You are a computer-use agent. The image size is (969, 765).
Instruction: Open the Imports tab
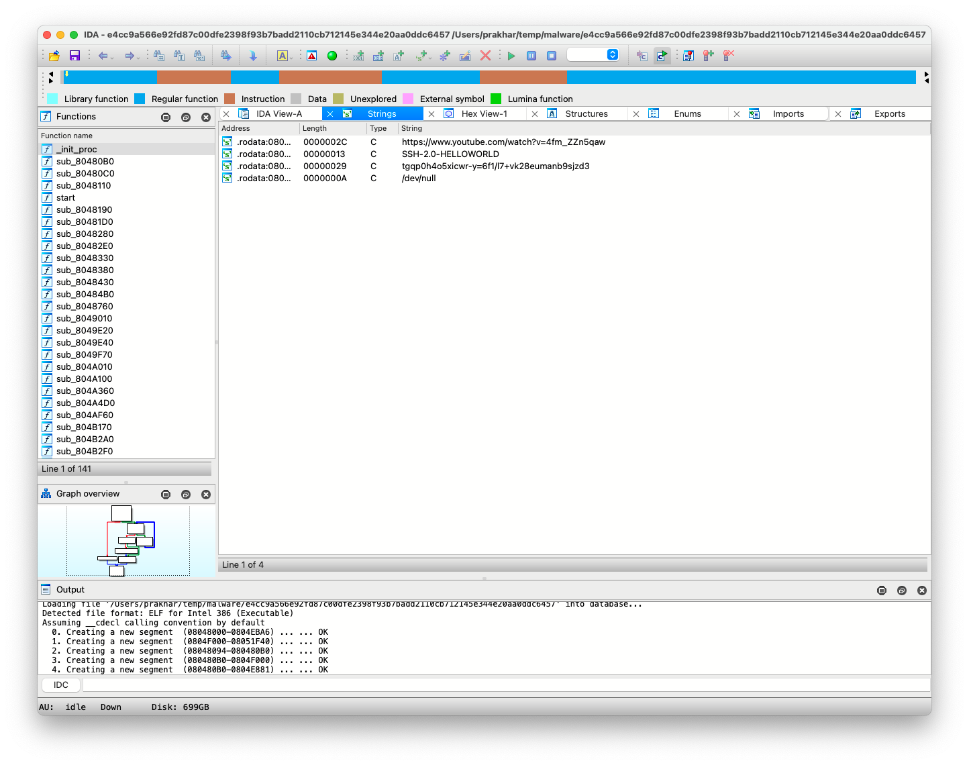click(x=788, y=114)
